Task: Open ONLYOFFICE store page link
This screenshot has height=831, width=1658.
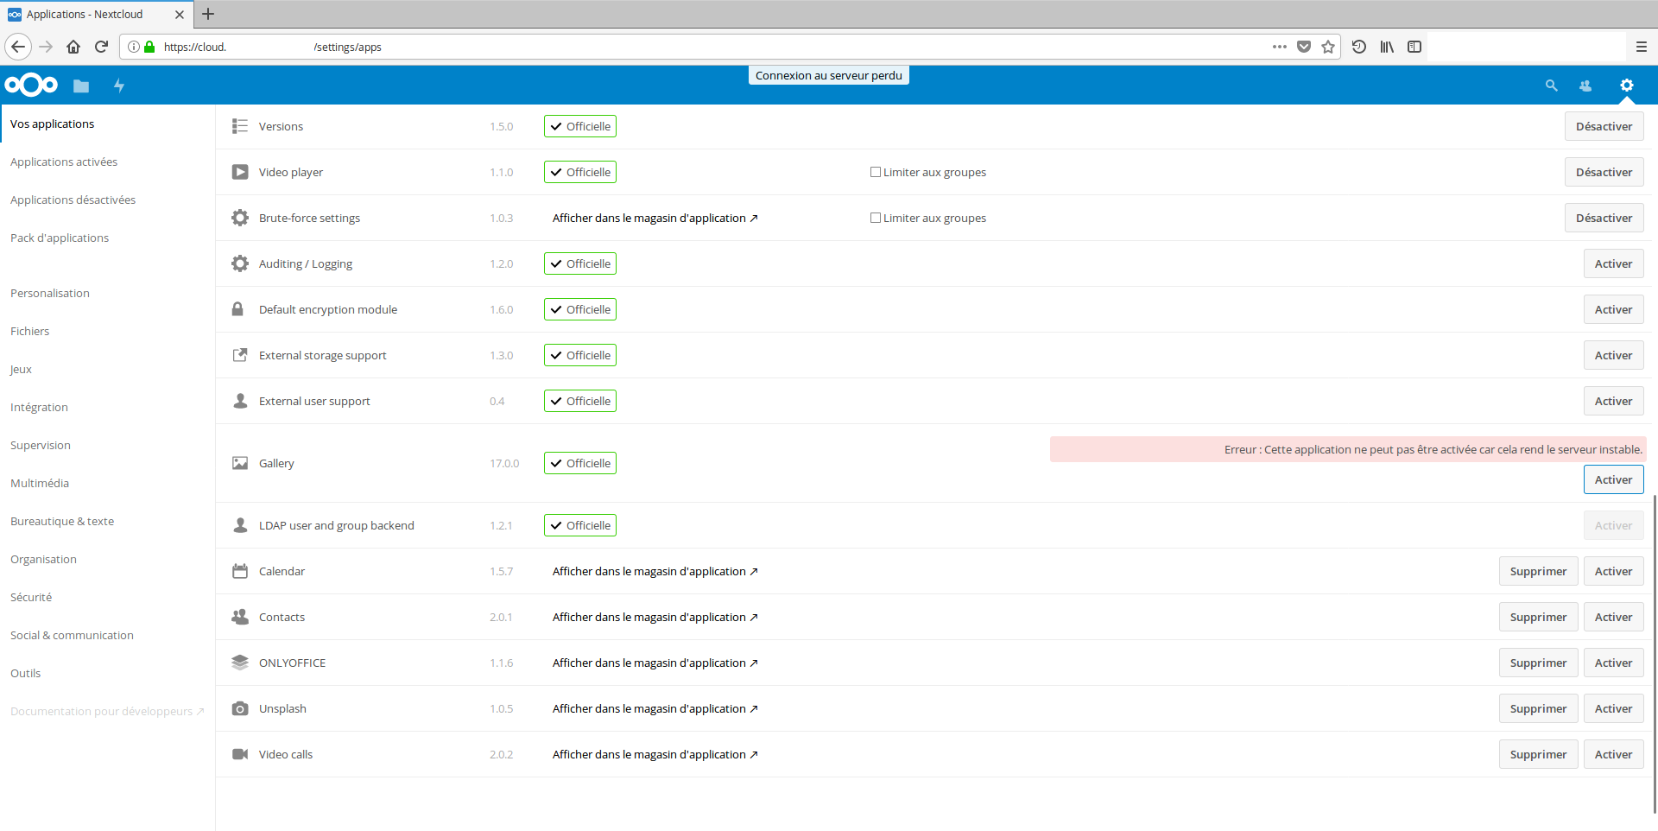Action: click(x=655, y=663)
